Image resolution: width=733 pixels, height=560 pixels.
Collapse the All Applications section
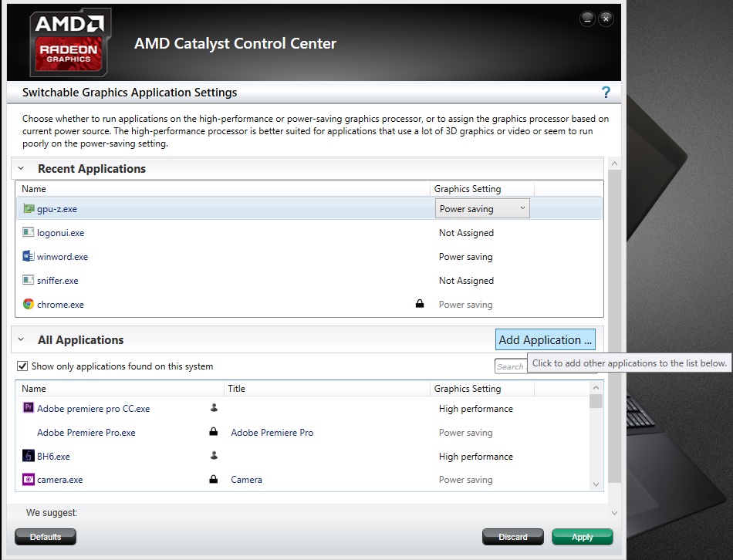(21, 339)
